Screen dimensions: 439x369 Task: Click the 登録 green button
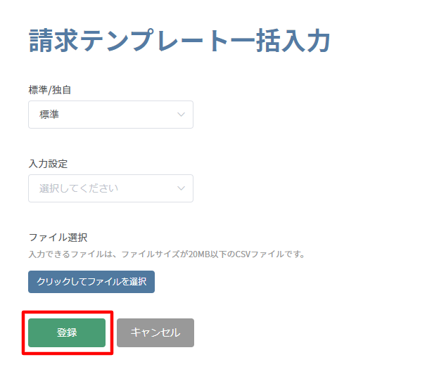(x=67, y=332)
